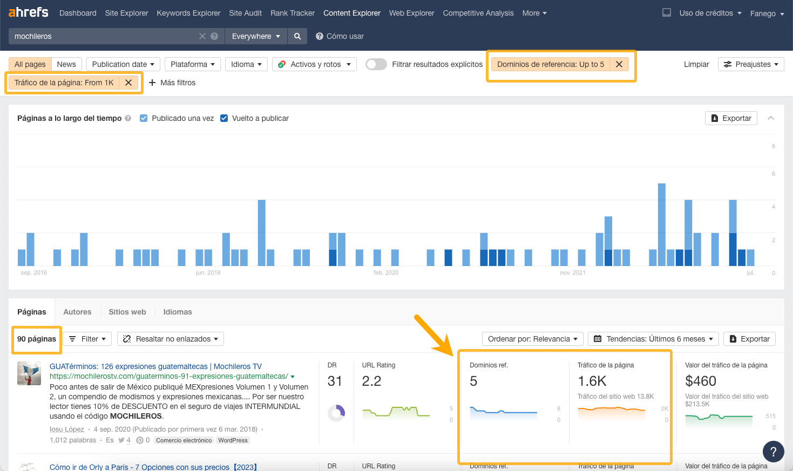Image resolution: width=793 pixels, height=471 pixels.
Task: Click the Twitter share count icon
Action: point(122,440)
